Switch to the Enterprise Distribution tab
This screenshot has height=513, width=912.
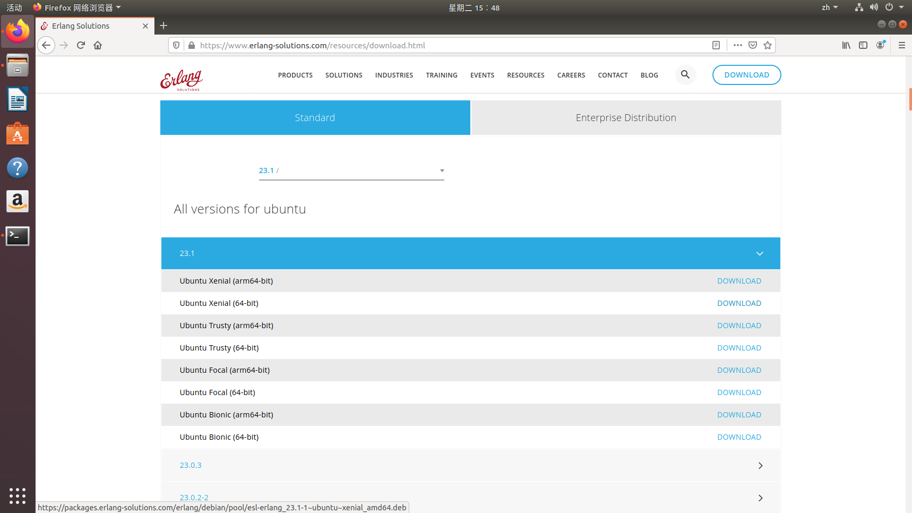[625, 117]
